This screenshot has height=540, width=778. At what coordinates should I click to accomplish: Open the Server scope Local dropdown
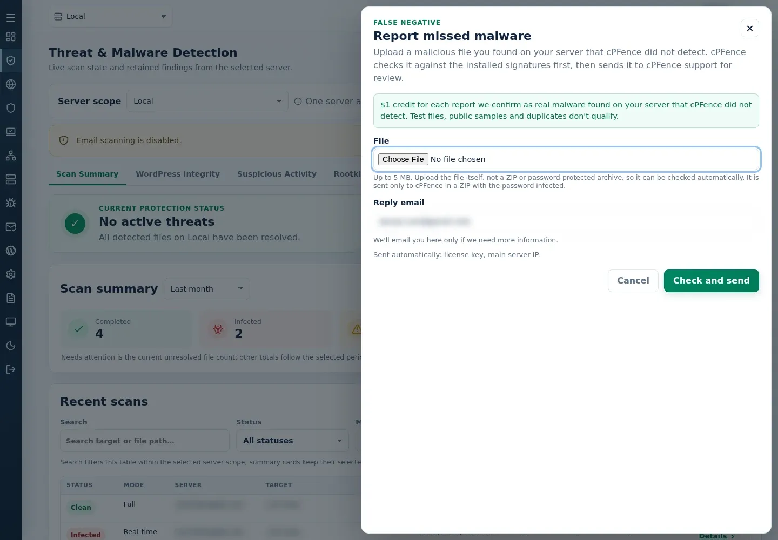(207, 101)
